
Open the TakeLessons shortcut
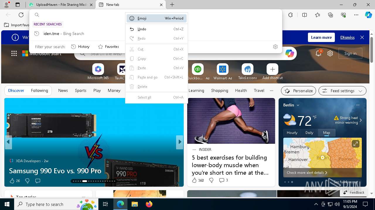point(248,72)
